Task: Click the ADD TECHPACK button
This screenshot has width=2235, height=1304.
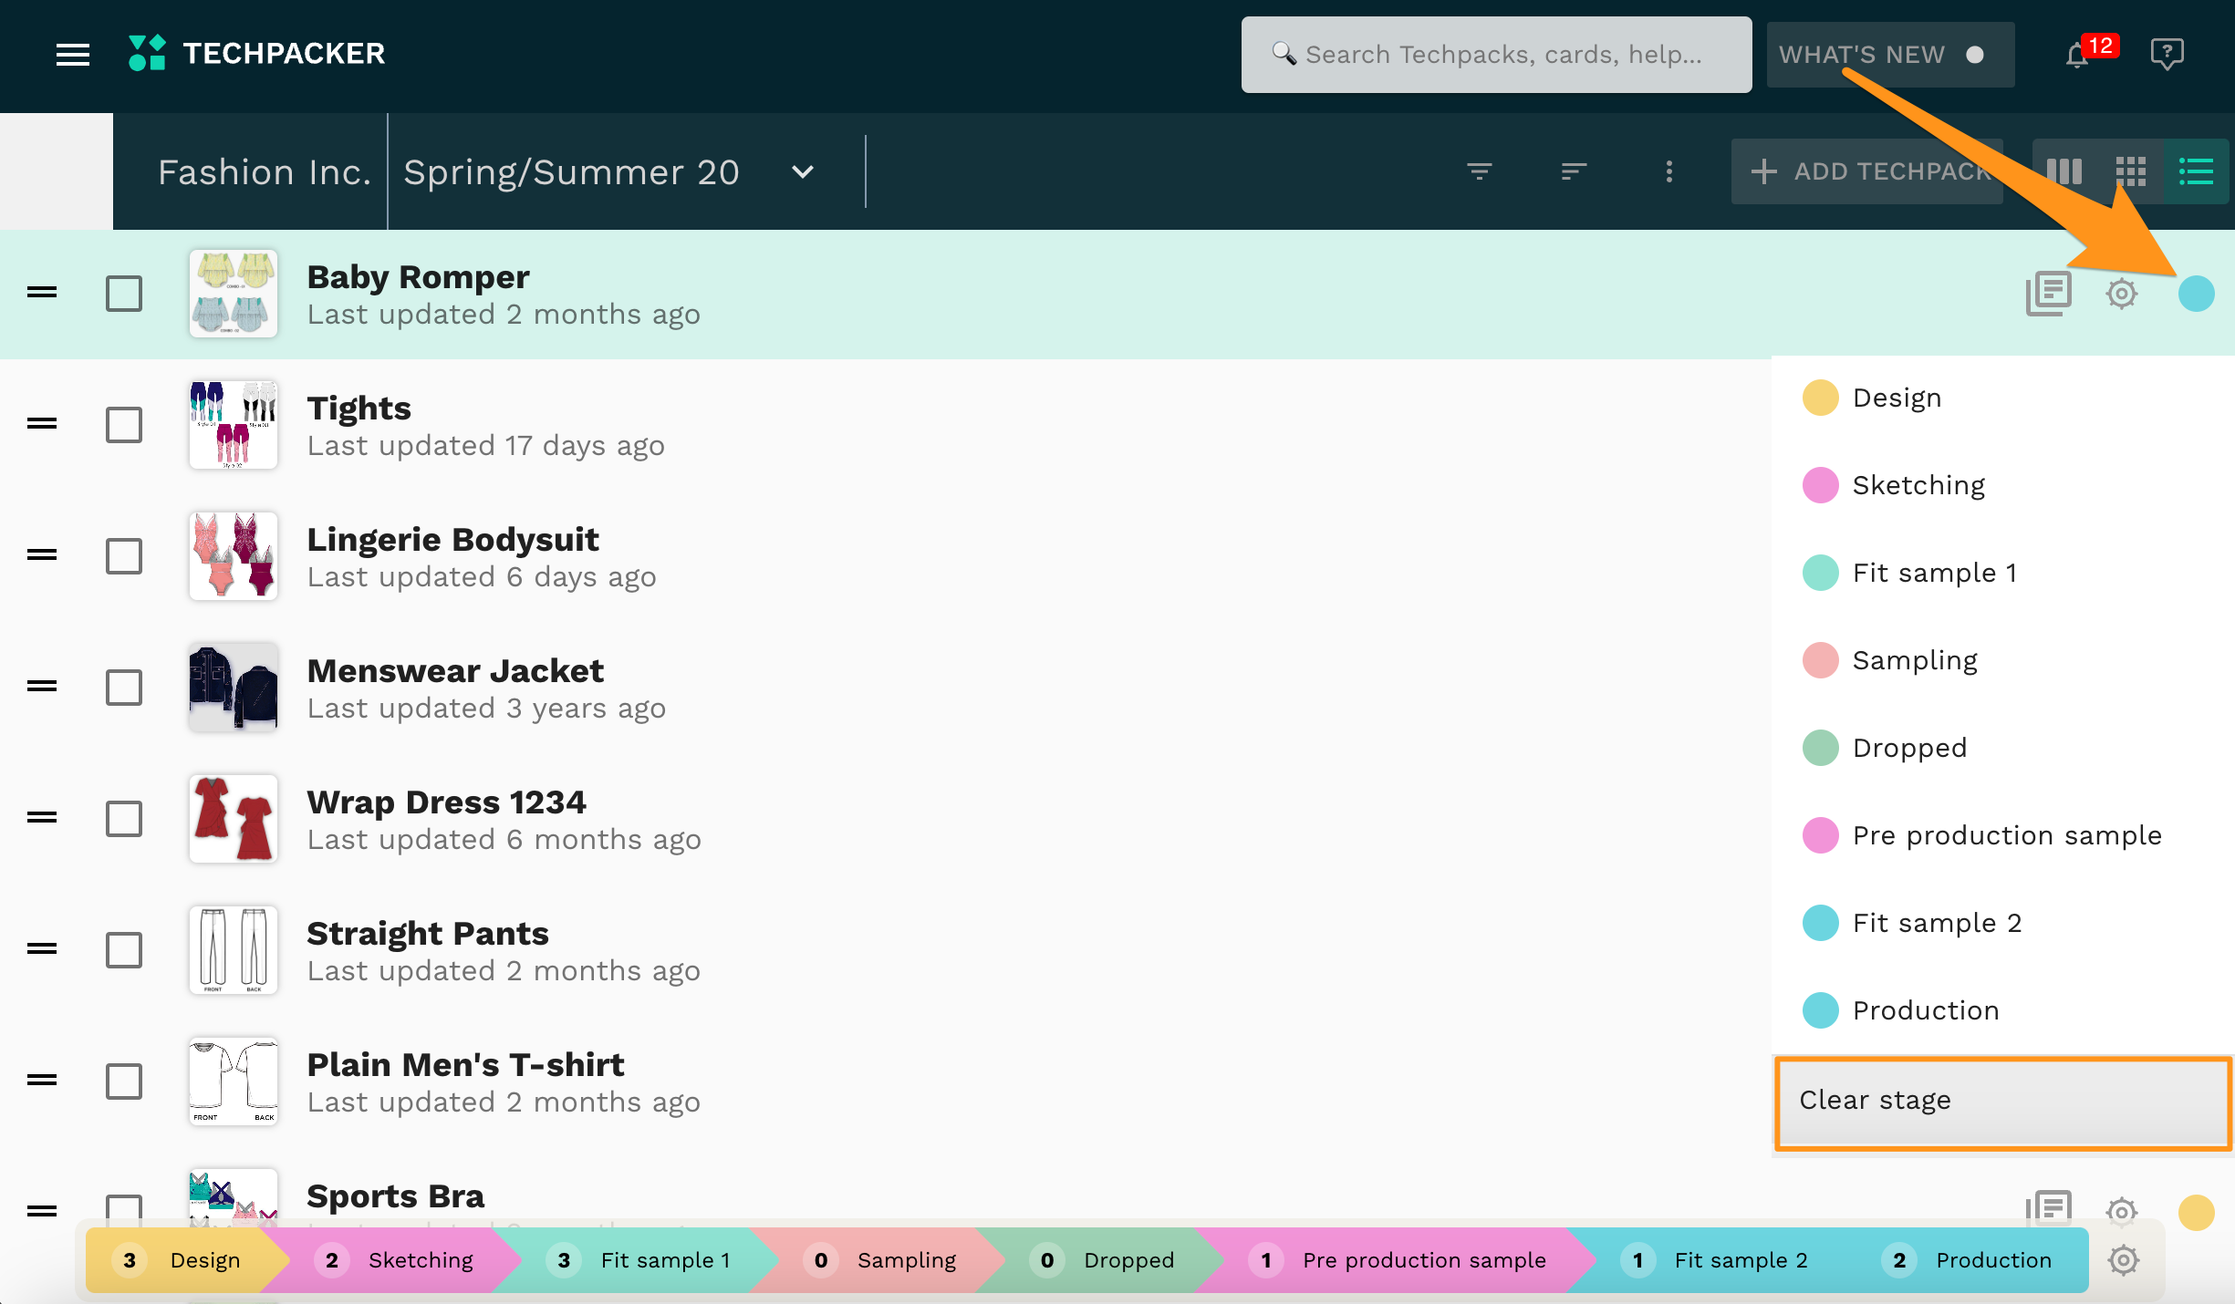Action: [x=1867, y=171]
